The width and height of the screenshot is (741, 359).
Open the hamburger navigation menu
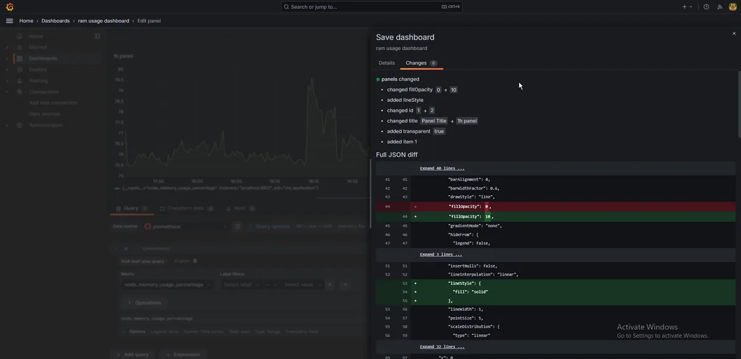pyautogui.click(x=9, y=20)
